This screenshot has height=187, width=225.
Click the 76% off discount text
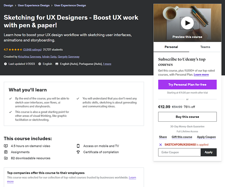[189, 107]
